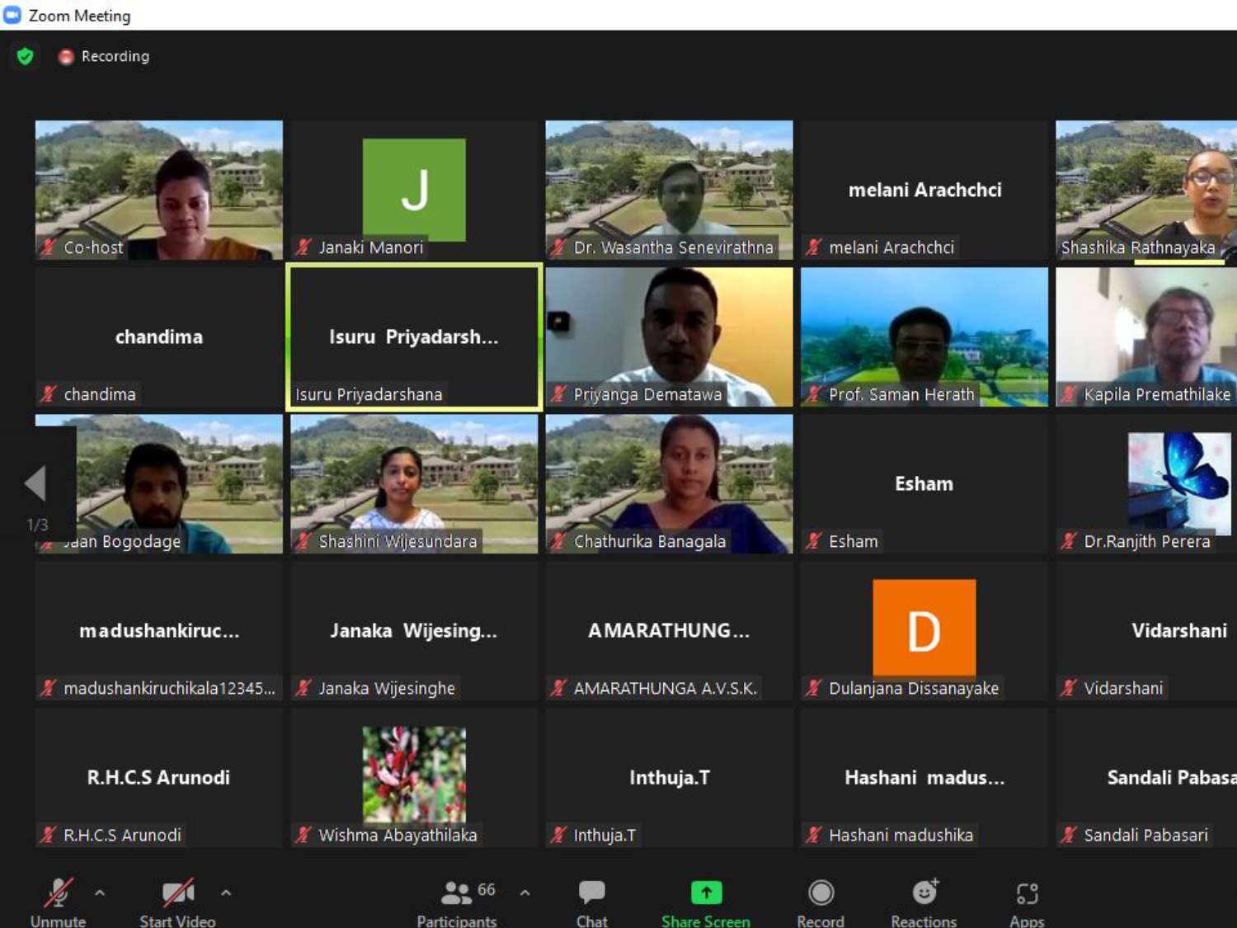Click Dr.Ranjith Perera's butterfly profile picture

coord(1179,483)
